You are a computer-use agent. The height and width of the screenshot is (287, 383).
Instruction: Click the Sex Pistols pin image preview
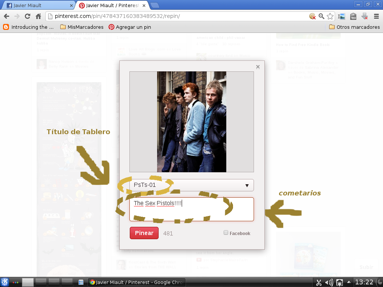click(191, 121)
